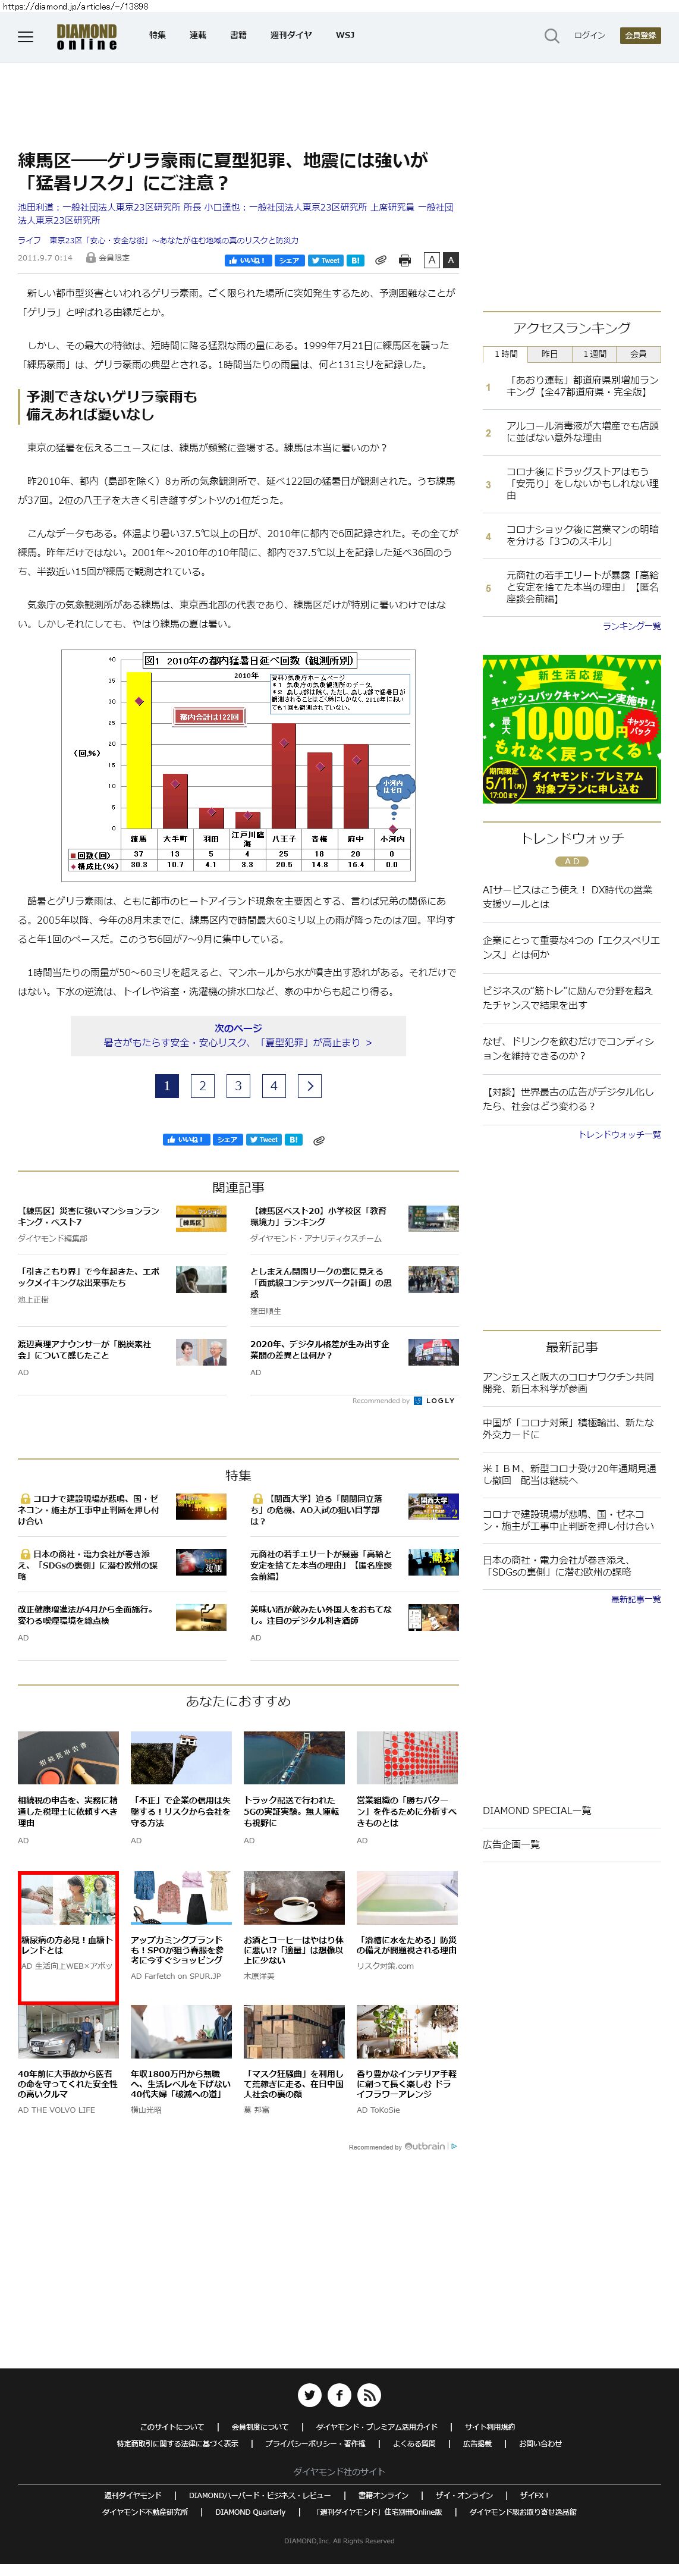Click the top Hatena B! bookmark button
679x2576 pixels.
click(355, 260)
